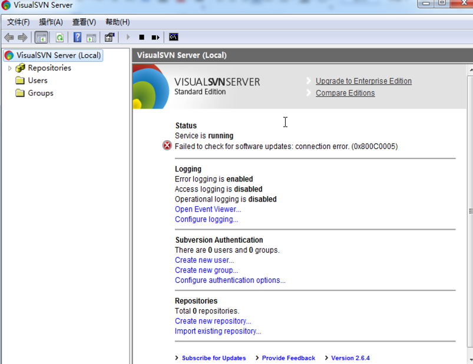Click the Provide Feedback link

289,358
